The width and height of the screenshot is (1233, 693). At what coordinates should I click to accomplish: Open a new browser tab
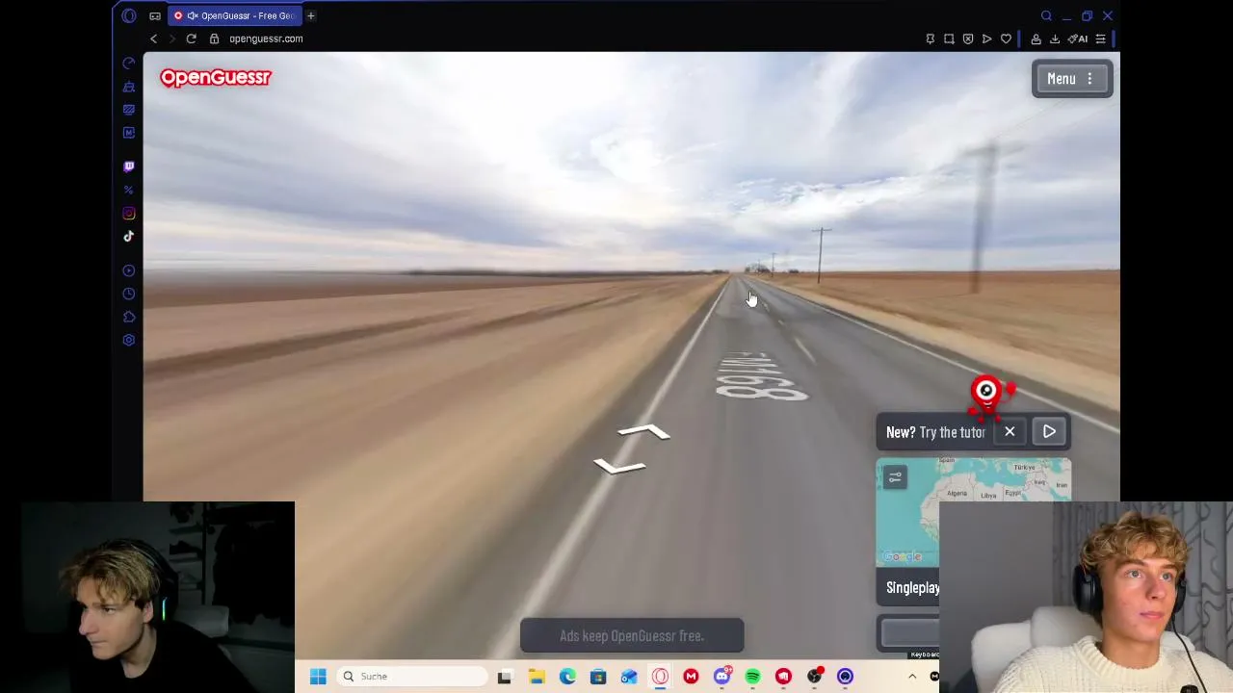[x=311, y=15]
